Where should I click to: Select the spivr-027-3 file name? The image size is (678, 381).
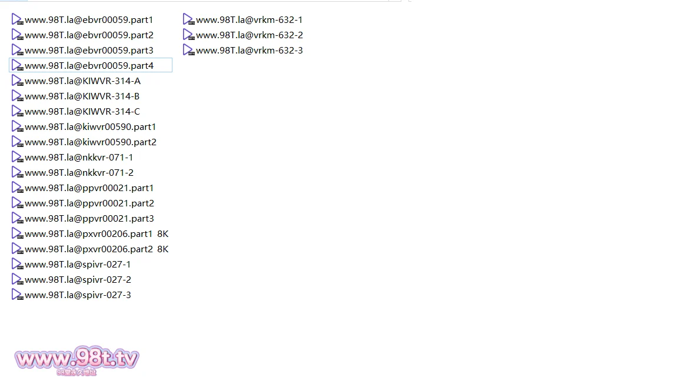pyautogui.click(x=78, y=295)
